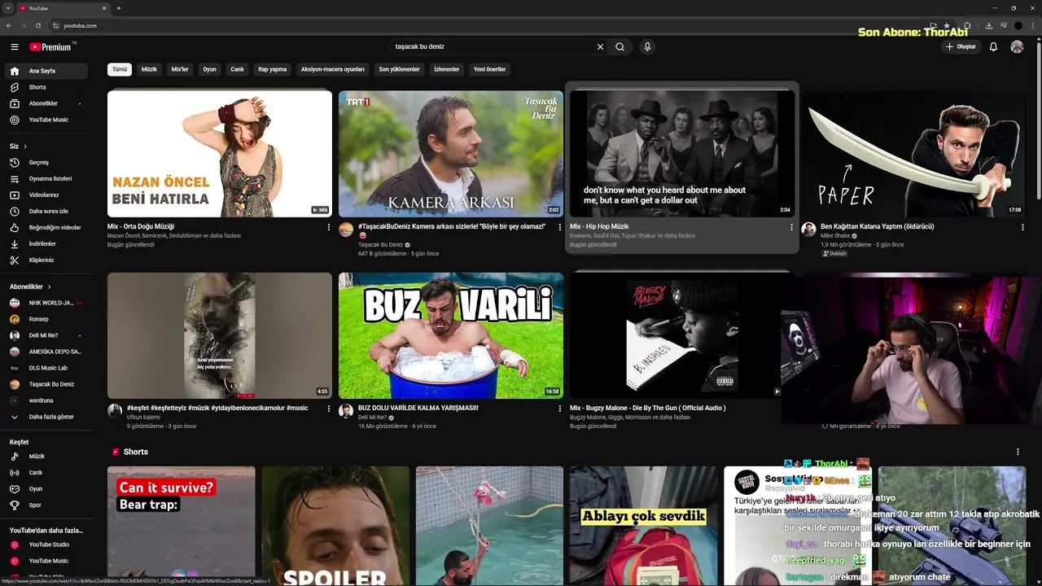
Task: Open more options for Kamera arkası video
Action: (560, 227)
